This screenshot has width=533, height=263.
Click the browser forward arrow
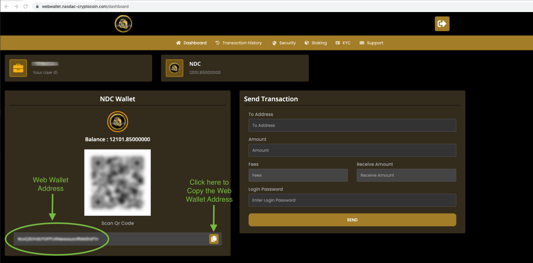(x=16, y=6)
